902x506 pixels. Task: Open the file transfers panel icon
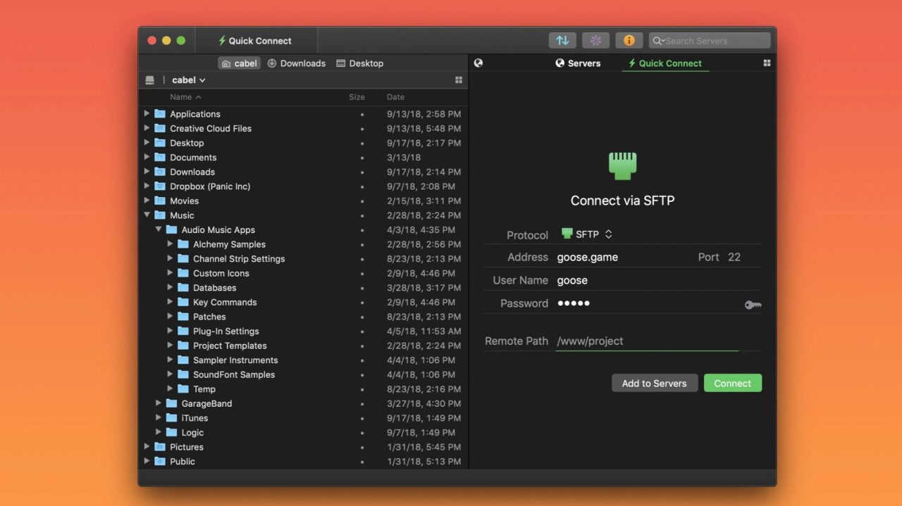562,40
